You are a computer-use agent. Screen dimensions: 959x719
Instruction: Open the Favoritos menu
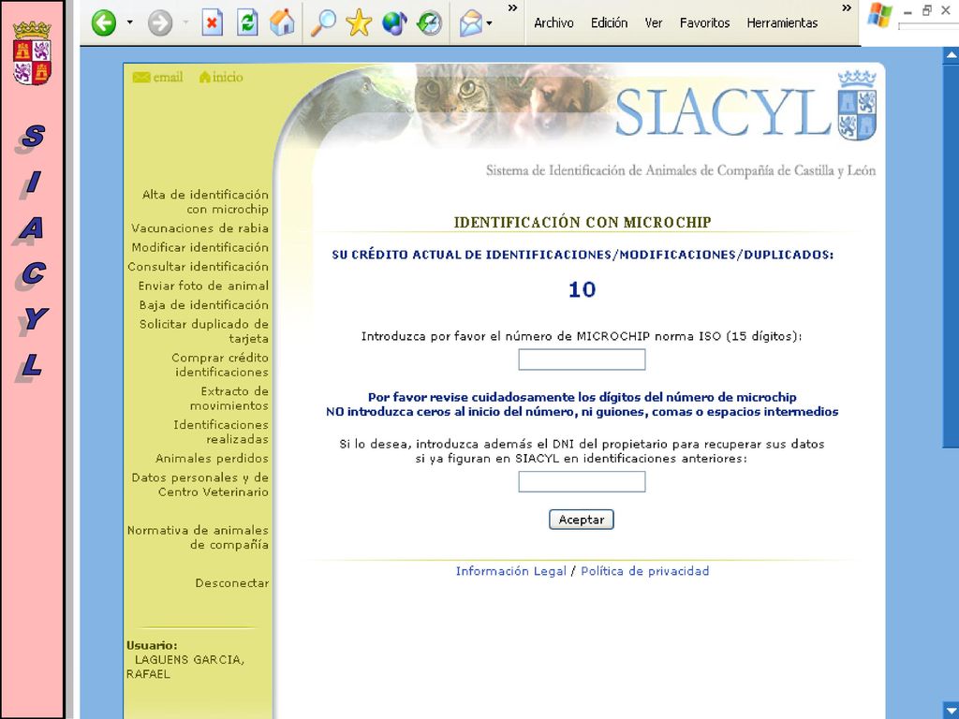pos(704,23)
